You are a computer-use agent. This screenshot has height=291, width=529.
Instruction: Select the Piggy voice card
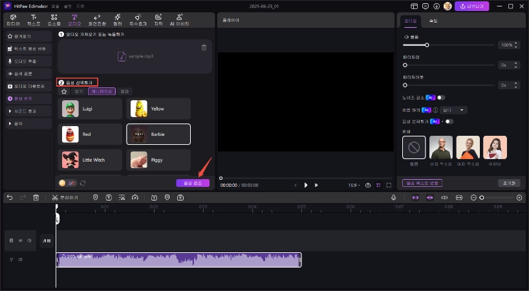158,160
